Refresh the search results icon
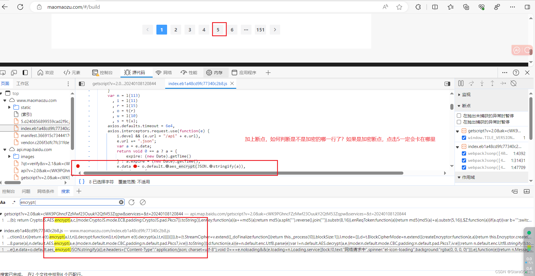This screenshot has height=276, width=535. click(131, 202)
